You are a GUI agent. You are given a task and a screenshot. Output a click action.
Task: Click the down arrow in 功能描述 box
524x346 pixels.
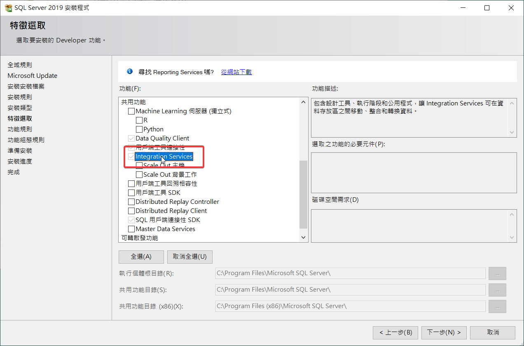tap(512, 133)
